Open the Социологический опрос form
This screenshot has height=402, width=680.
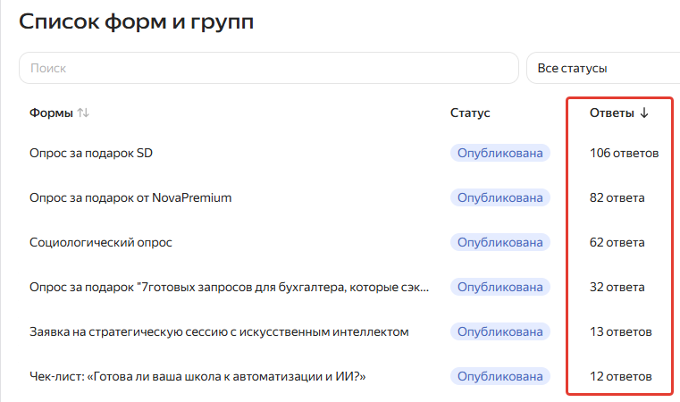click(x=101, y=242)
